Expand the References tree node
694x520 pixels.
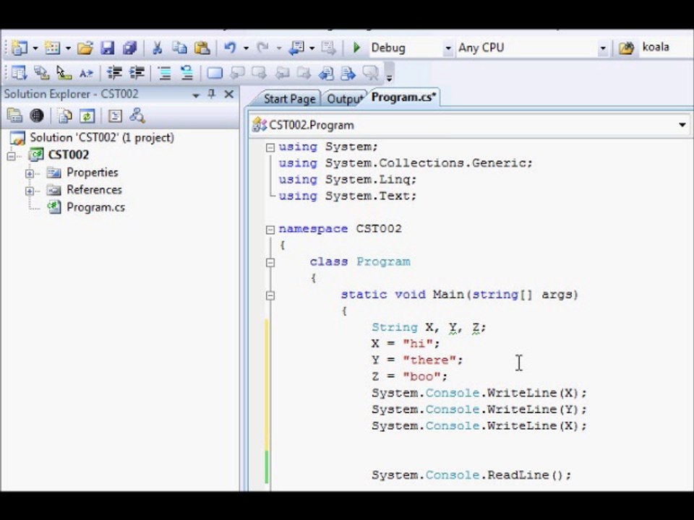30,191
